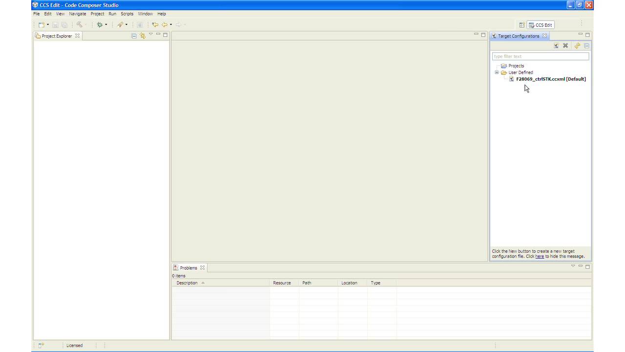625x352 pixels.
Task: Open the Edit menu
Action: pyautogui.click(x=48, y=14)
